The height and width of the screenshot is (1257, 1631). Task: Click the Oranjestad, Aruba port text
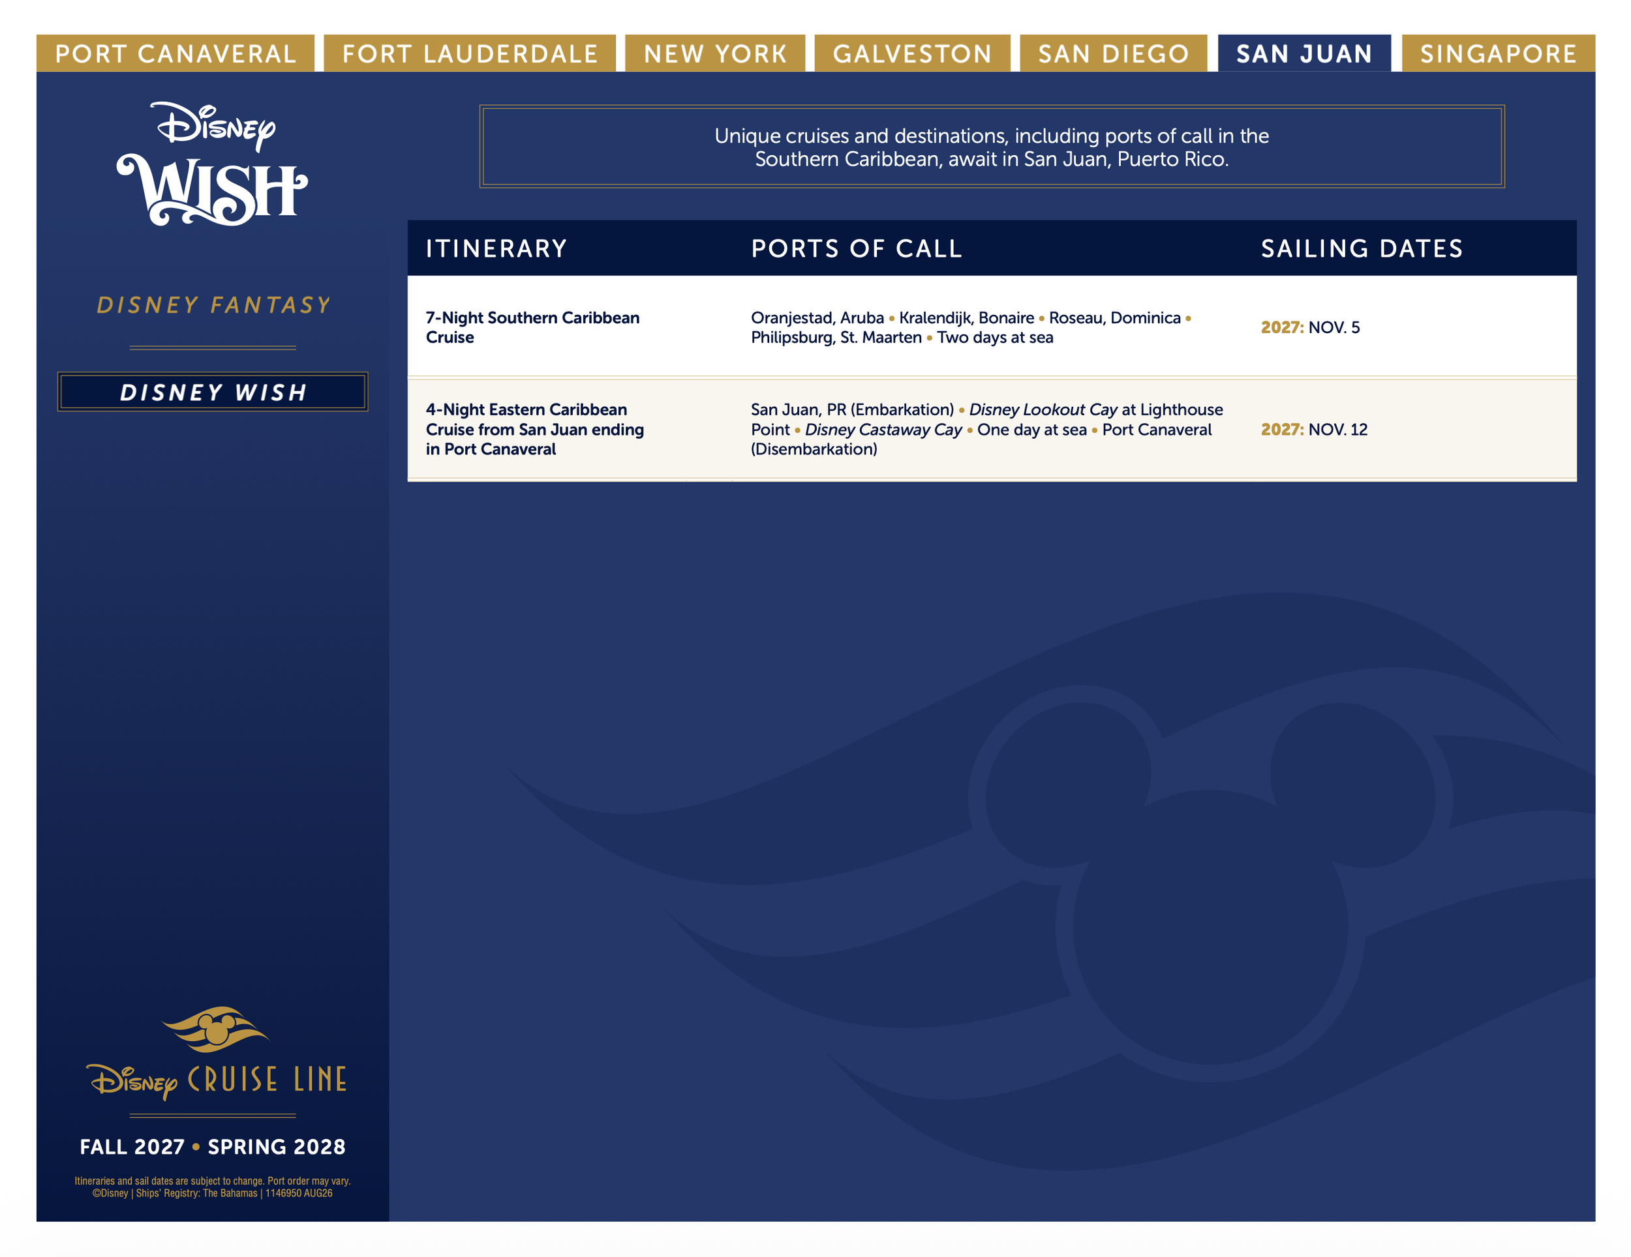[x=817, y=318]
